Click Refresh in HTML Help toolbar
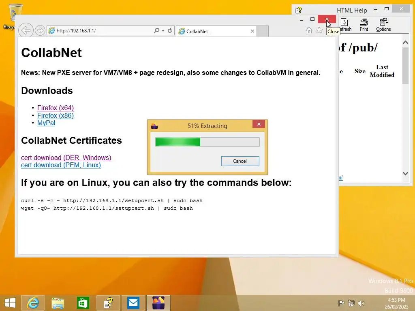This screenshot has height=311, width=415. (x=345, y=25)
